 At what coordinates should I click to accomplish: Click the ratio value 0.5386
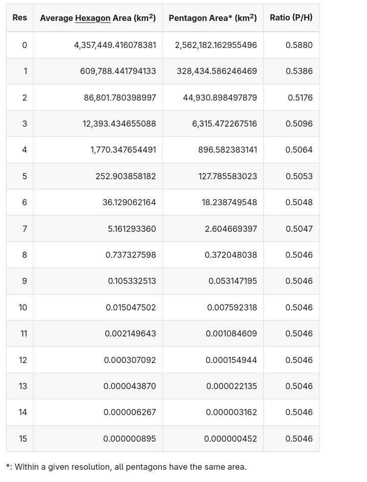tap(299, 71)
